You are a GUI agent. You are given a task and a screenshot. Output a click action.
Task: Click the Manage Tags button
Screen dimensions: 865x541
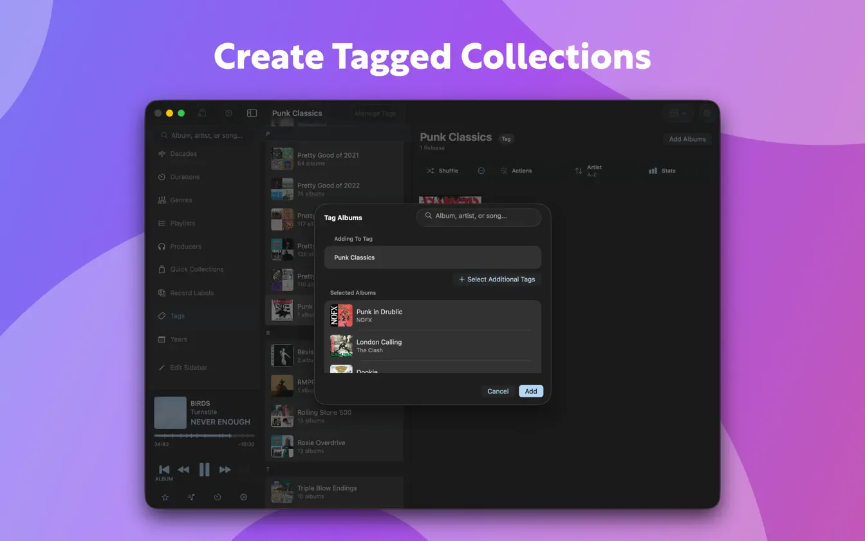(x=375, y=113)
